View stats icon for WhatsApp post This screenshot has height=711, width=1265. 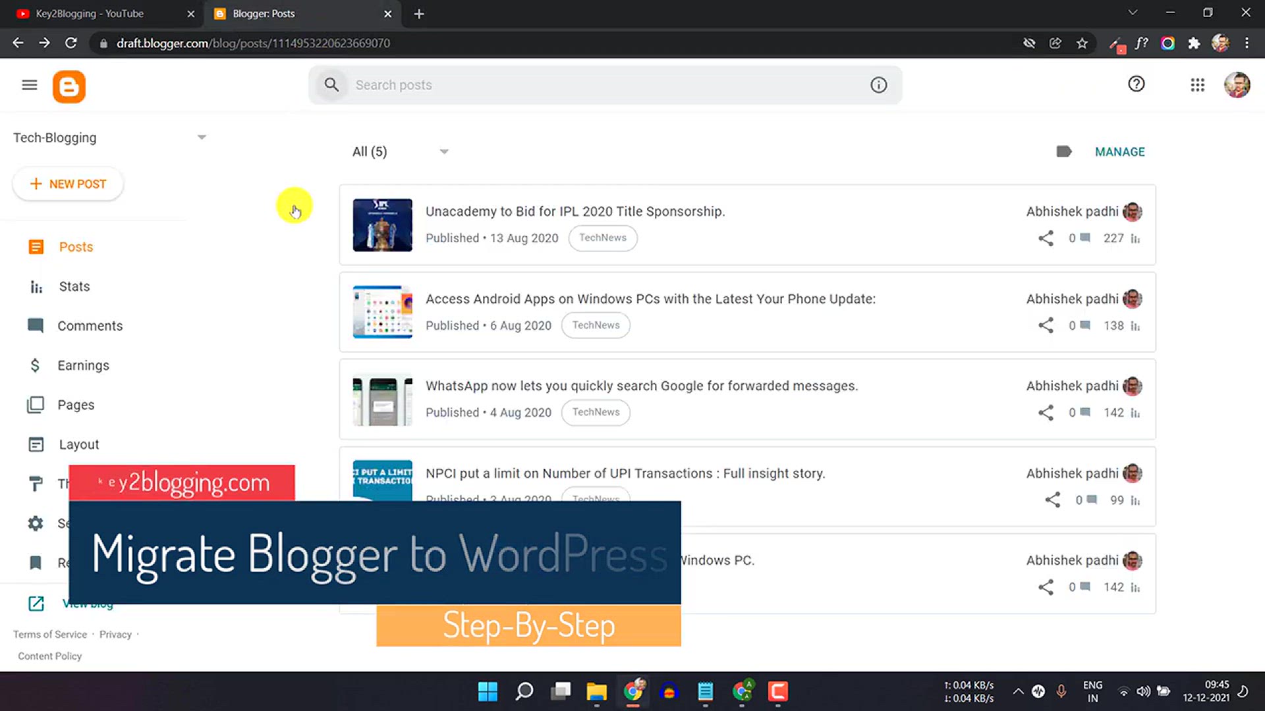(1135, 413)
